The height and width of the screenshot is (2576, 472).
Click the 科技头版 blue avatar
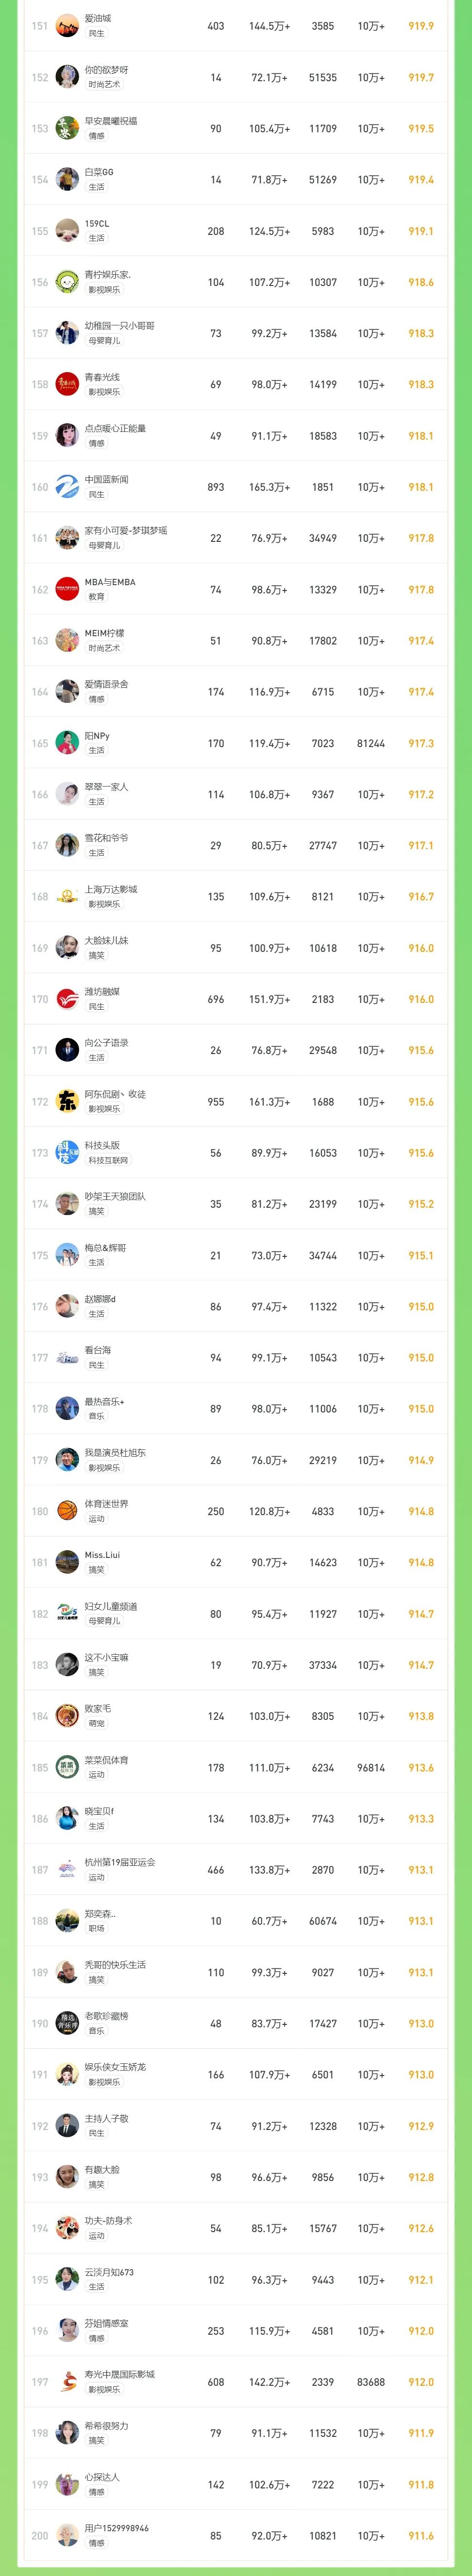pos(67,1153)
